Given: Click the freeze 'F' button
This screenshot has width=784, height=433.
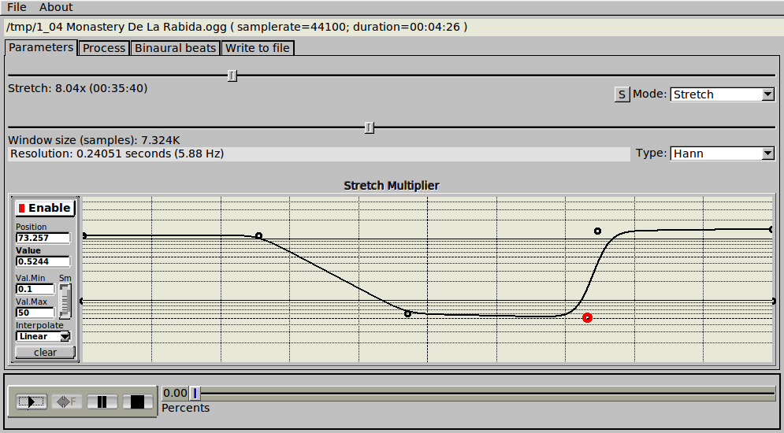Looking at the screenshot, I should [x=67, y=402].
